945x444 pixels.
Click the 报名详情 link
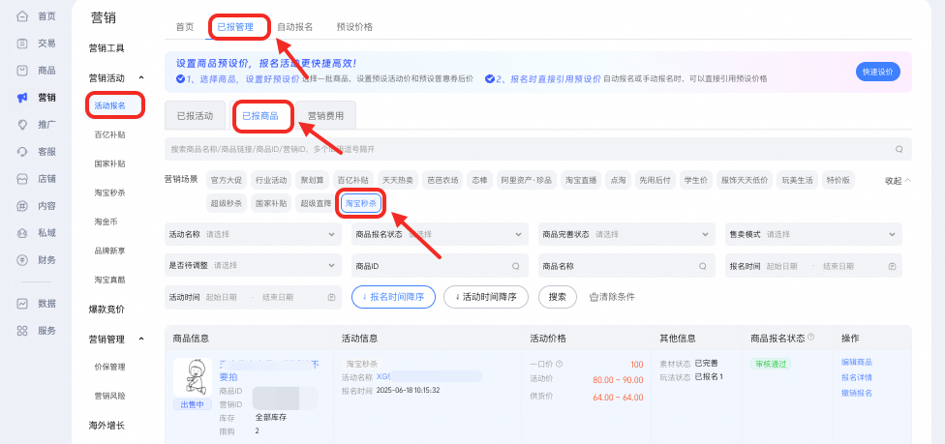tap(857, 377)
